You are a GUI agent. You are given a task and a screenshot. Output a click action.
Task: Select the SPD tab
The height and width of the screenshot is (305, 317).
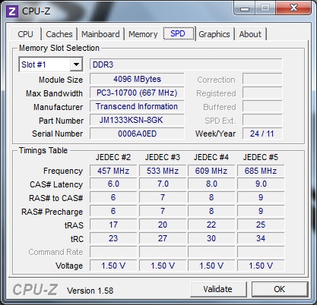tap(178, 33)
